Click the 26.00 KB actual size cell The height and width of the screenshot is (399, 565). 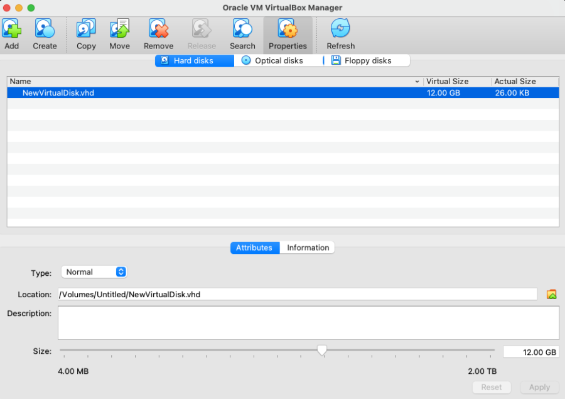512,93
